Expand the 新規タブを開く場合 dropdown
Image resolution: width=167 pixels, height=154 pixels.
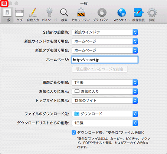[x=105, y=50]
